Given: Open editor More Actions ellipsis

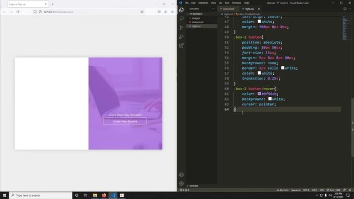Looking at the screenshot, I should pos(350,9).
